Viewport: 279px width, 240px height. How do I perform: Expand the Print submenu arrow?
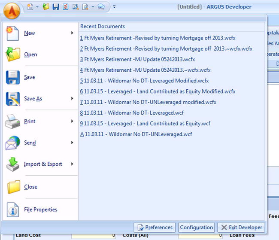point(72,121)
